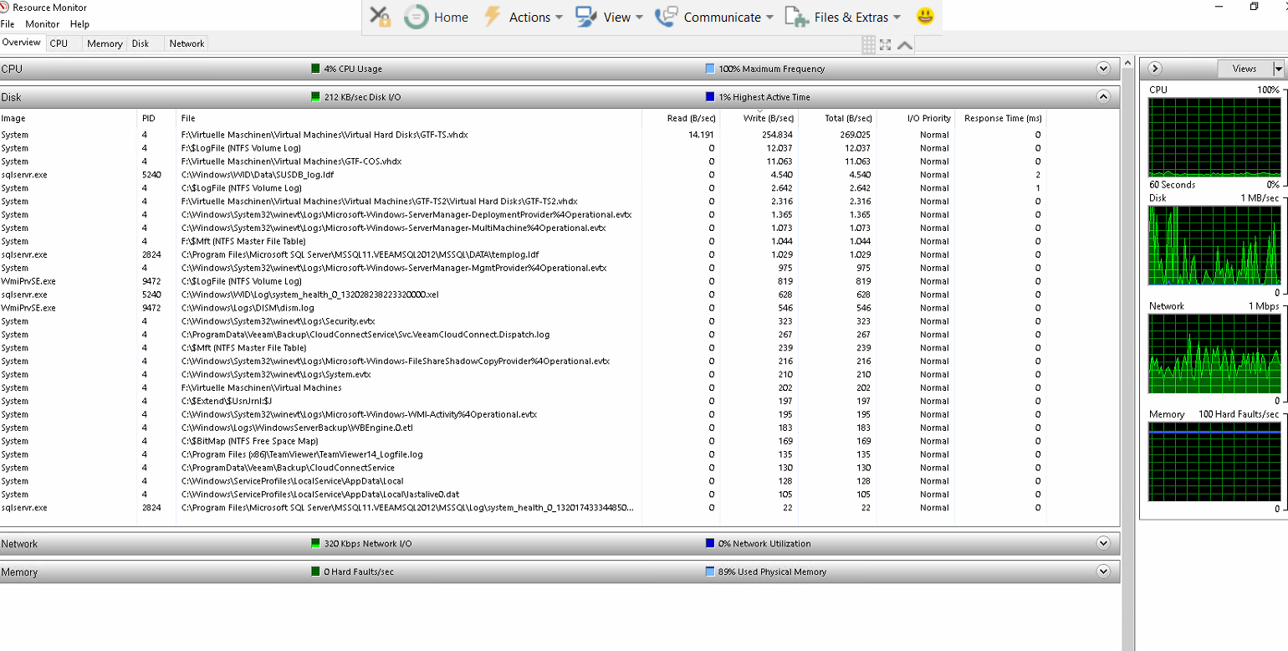Open the View menu in TeamViewer toolbar

pos(610,17)
